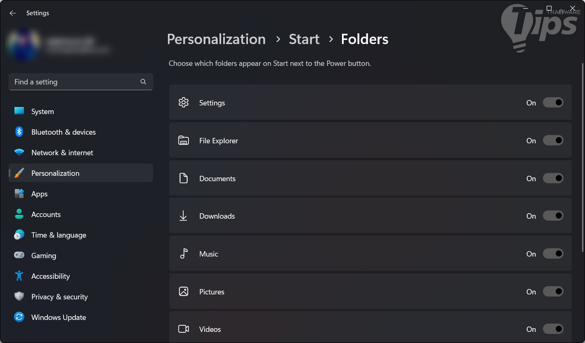
Task: Turn off the Pictures toggle
Action: (553, 292)
